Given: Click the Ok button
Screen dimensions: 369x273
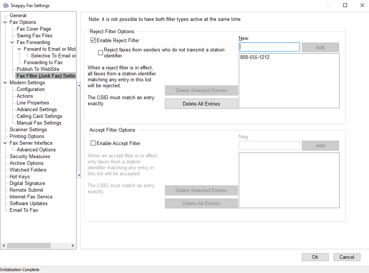Looking at the screenshot, I should (315, 257).
